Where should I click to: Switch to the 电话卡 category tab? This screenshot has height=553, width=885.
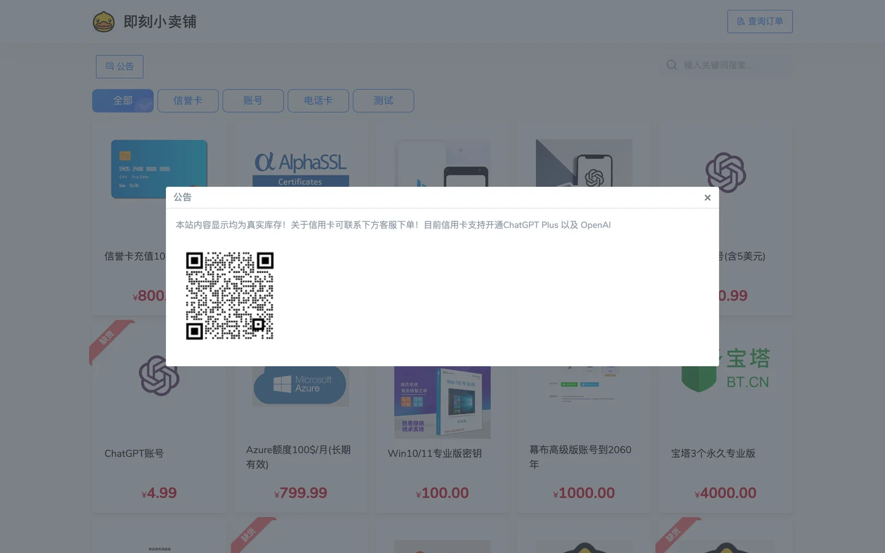point(318,101)
